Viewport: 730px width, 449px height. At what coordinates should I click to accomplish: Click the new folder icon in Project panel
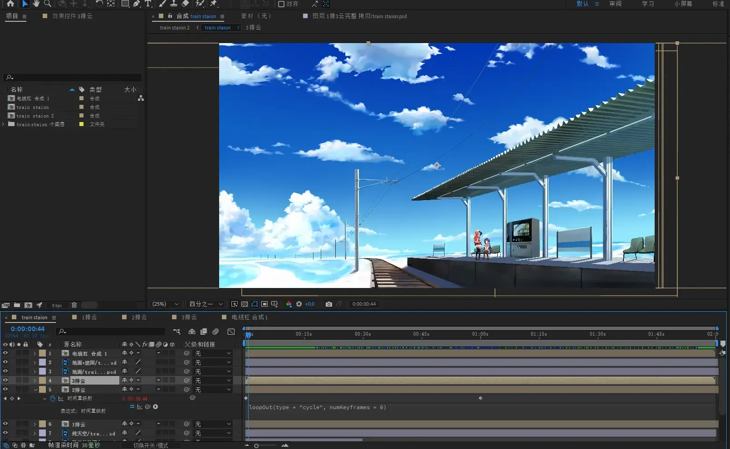tap(17, 305)
